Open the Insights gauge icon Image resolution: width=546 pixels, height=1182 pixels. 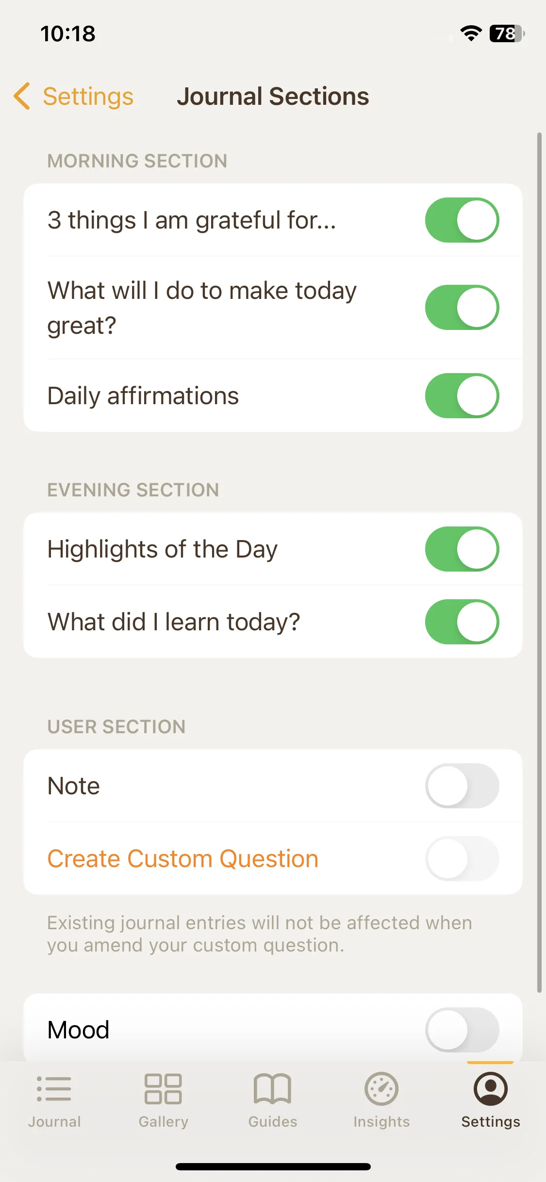[381, 1088]
